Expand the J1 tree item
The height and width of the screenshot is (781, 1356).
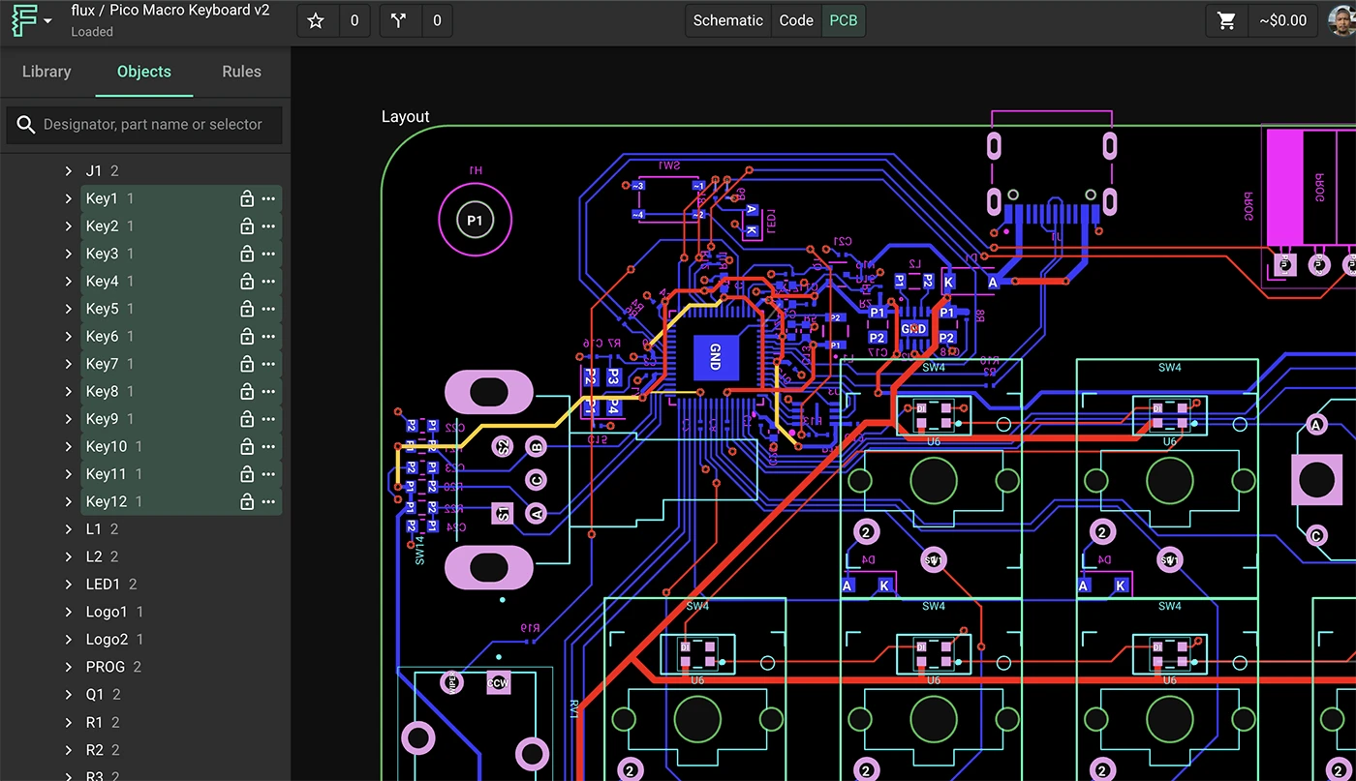pyautogui.click(x=68, y=171)
